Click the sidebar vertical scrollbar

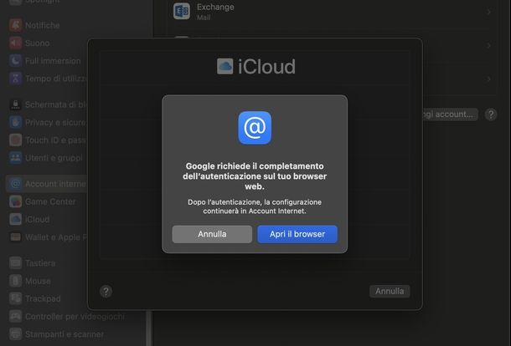tap(149, 328)
